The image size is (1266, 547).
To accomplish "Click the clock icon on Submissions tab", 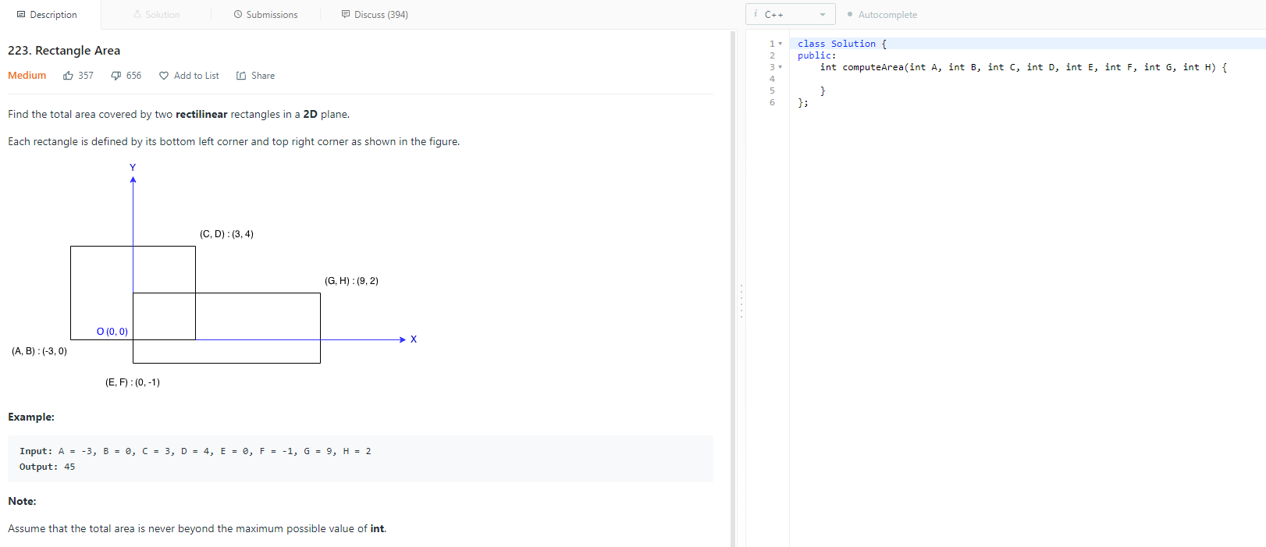I will [x=238, y=14].
